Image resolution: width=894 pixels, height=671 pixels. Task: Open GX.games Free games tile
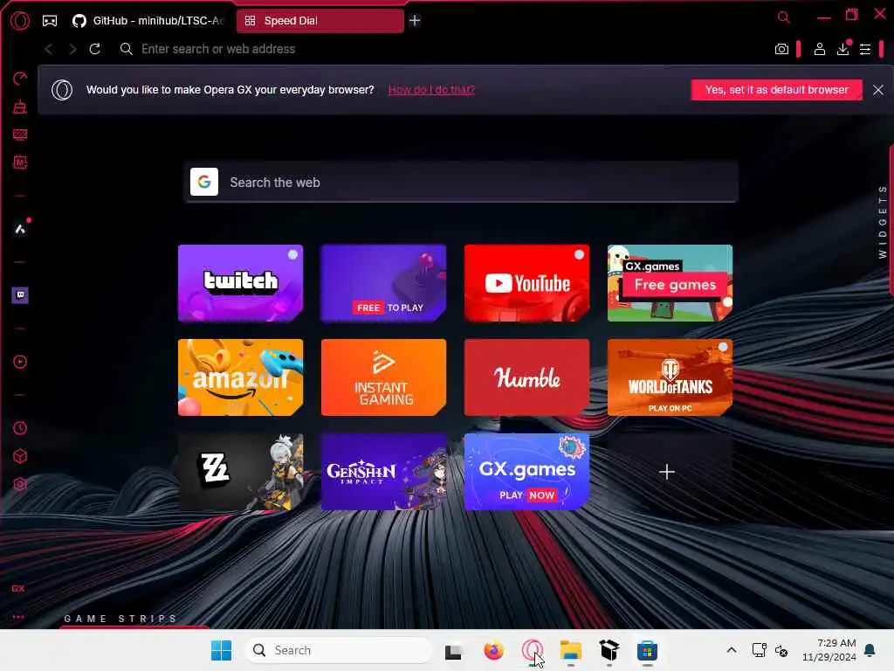click(670, 283)
